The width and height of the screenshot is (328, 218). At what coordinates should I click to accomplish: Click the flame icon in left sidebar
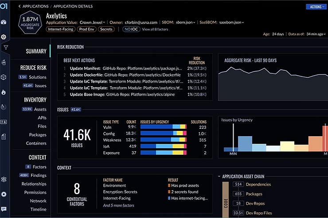point(4,92)
